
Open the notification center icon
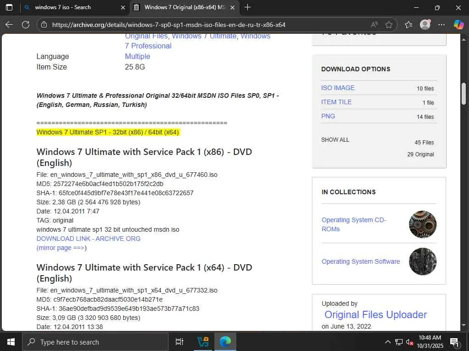click(x=454, y=342)
